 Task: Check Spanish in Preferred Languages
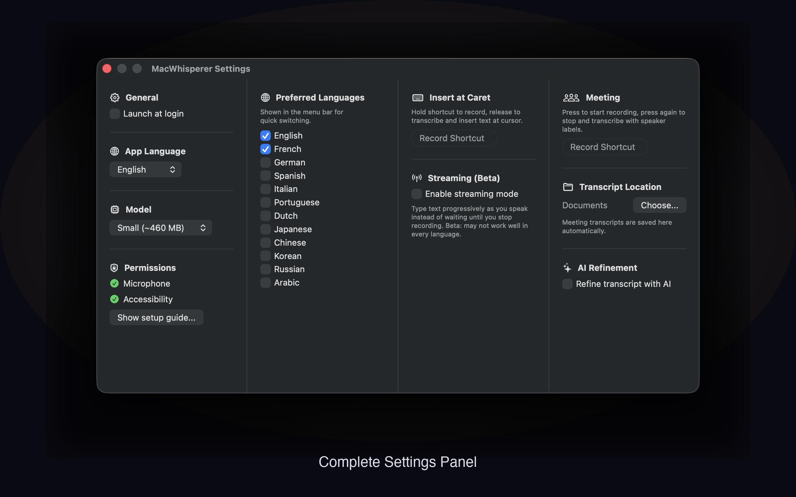(x=265, y=176)
